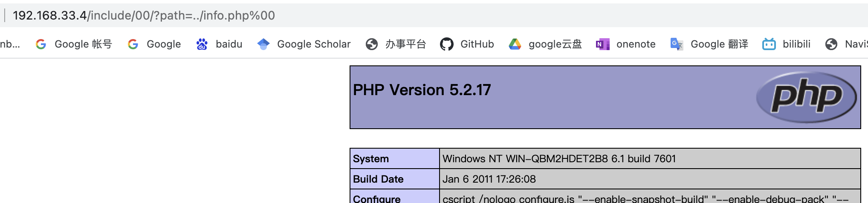The height and width of the screenshot is (203, 868).
Task: Click the PHP logo image
Action: (x=806, y=97)
